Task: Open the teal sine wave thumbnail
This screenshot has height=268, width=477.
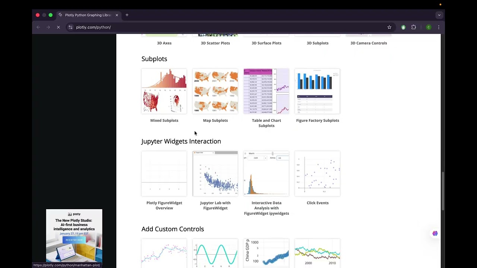Action: [x=215, y=253]
